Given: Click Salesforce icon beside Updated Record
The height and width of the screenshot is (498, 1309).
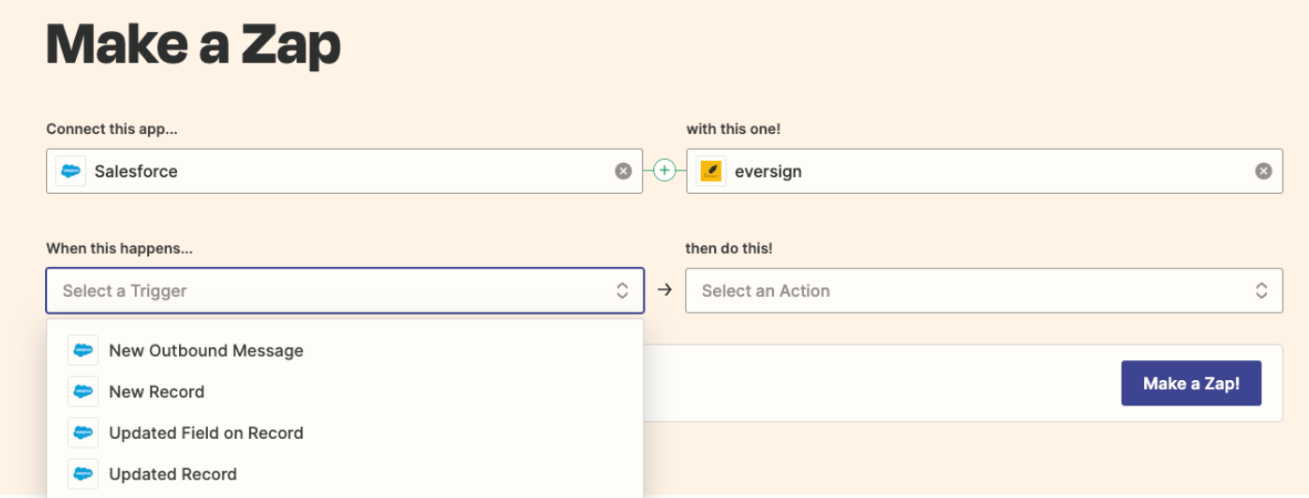Looking at the screenshot, I should coord(83,475).
